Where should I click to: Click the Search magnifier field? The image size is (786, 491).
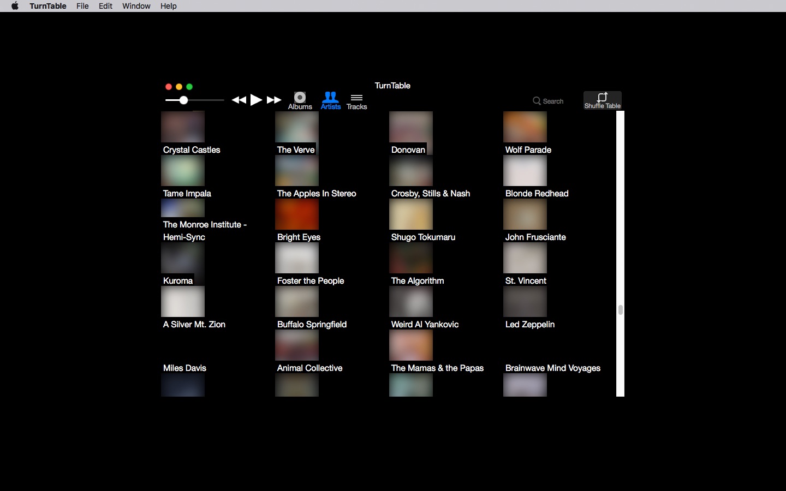(x=548, y=101)
